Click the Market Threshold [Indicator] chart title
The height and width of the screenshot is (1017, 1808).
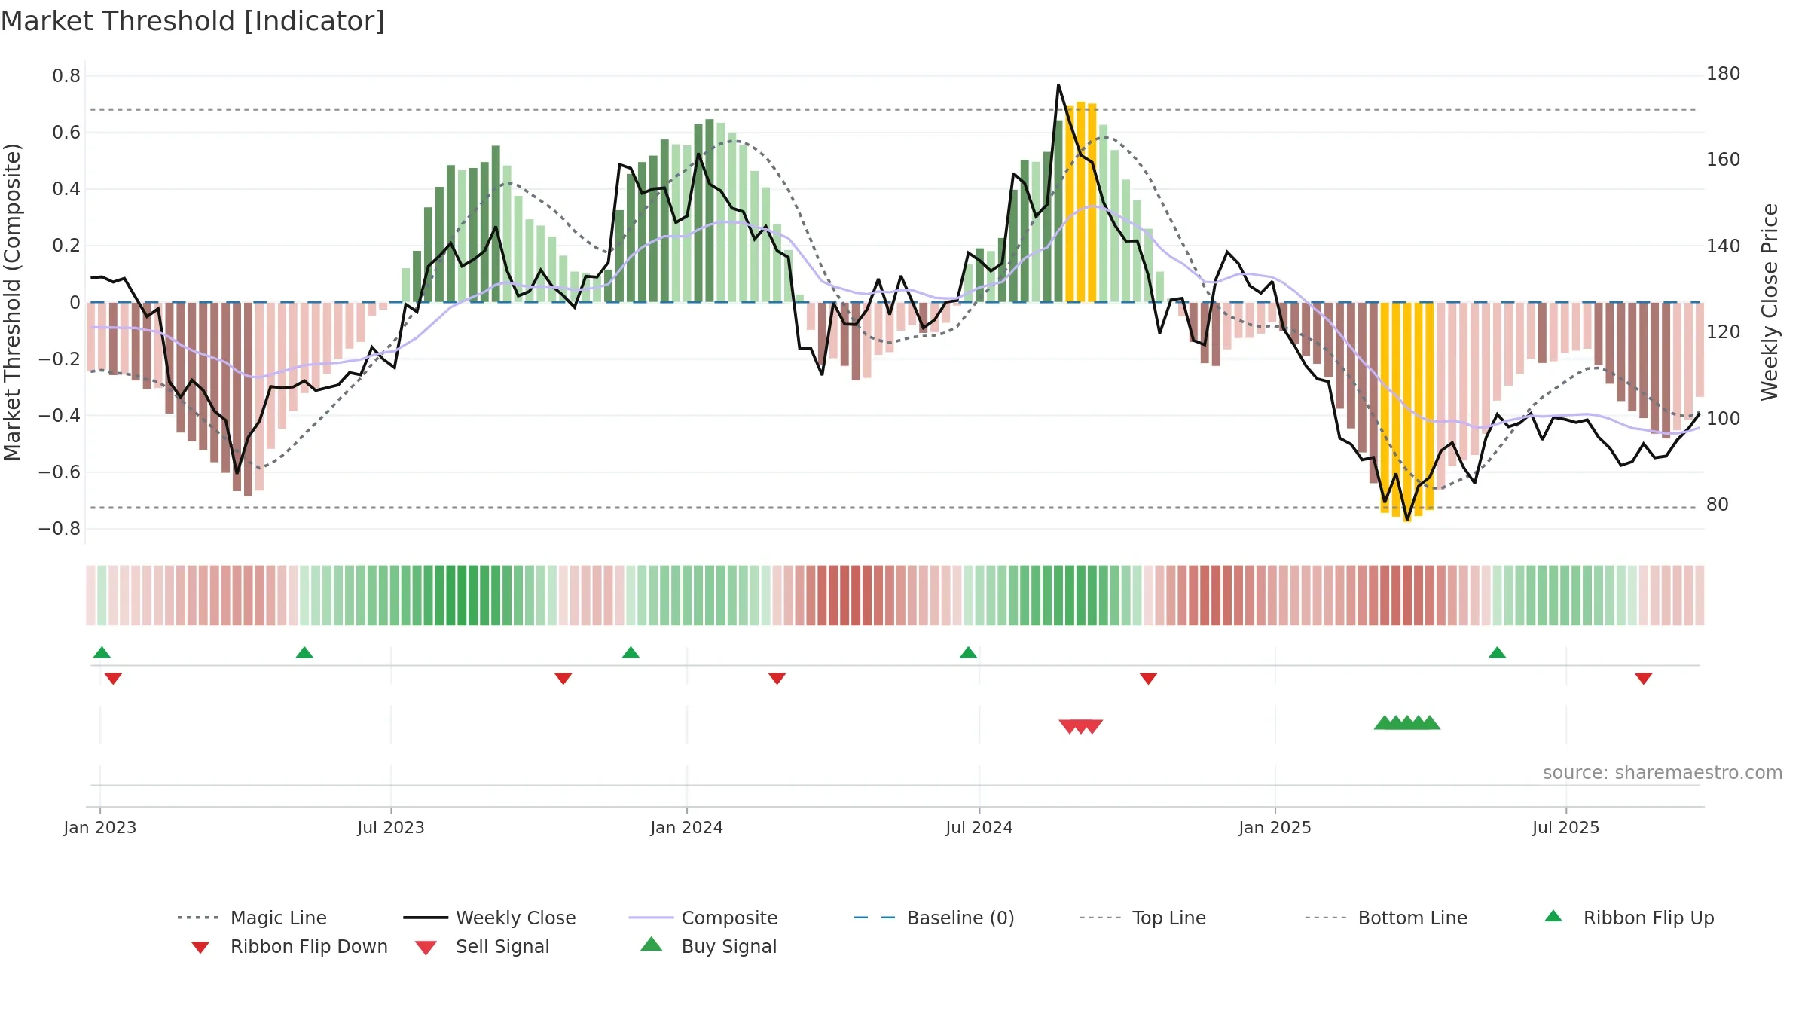click(x=193, y=21)
